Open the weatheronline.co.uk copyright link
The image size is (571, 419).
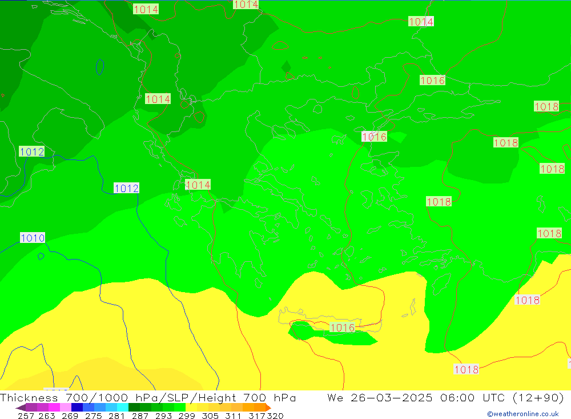(x=523, y=414)
